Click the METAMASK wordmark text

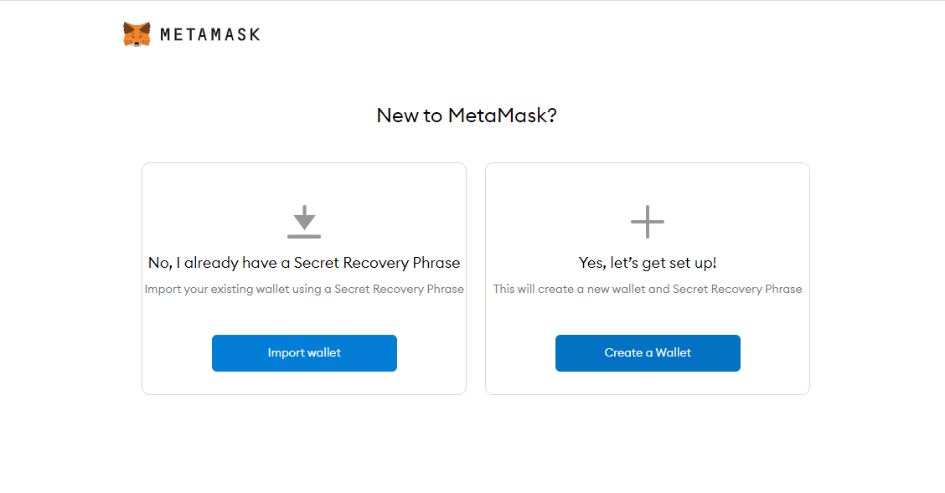pos(209,35)
